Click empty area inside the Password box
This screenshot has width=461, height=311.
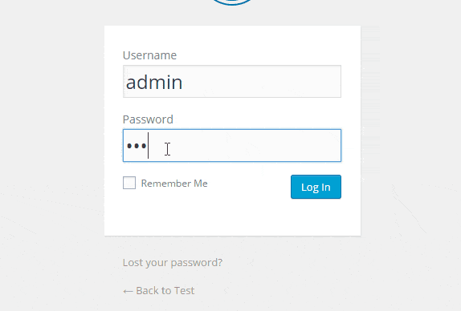[253, 146]
